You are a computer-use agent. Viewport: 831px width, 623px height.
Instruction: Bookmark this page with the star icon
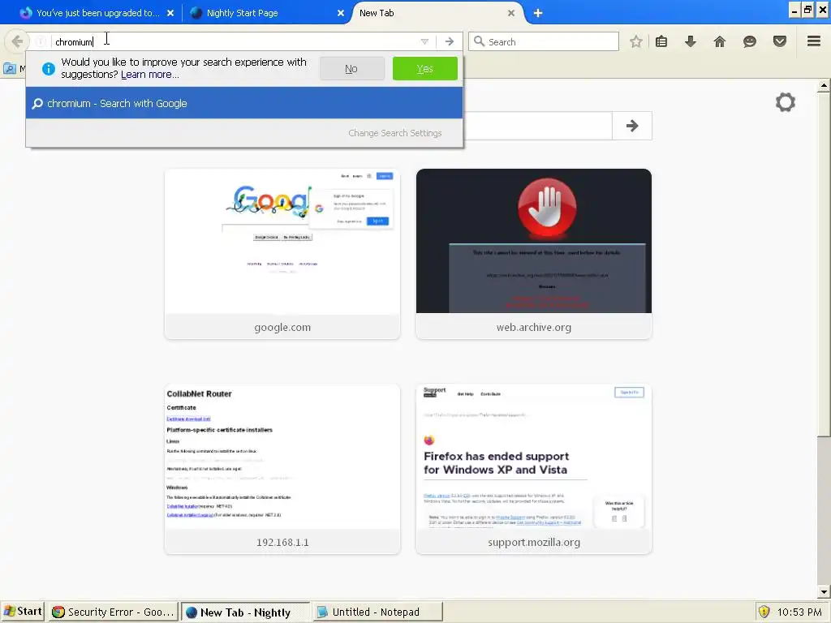tap(636, 41)
